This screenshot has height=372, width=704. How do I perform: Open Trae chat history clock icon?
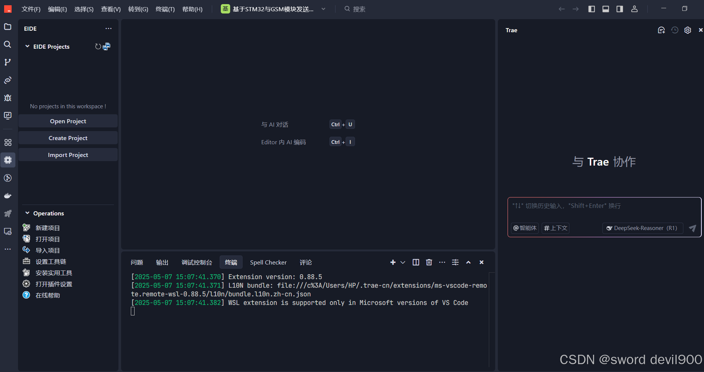click(674, 30)
